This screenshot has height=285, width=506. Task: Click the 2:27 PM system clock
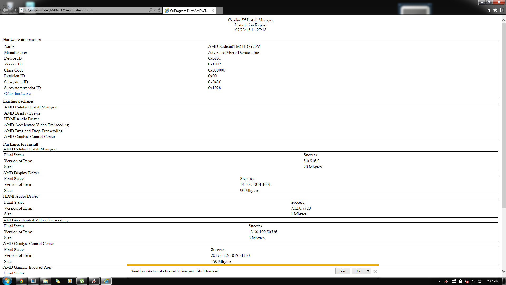click(x=493, y=281)
